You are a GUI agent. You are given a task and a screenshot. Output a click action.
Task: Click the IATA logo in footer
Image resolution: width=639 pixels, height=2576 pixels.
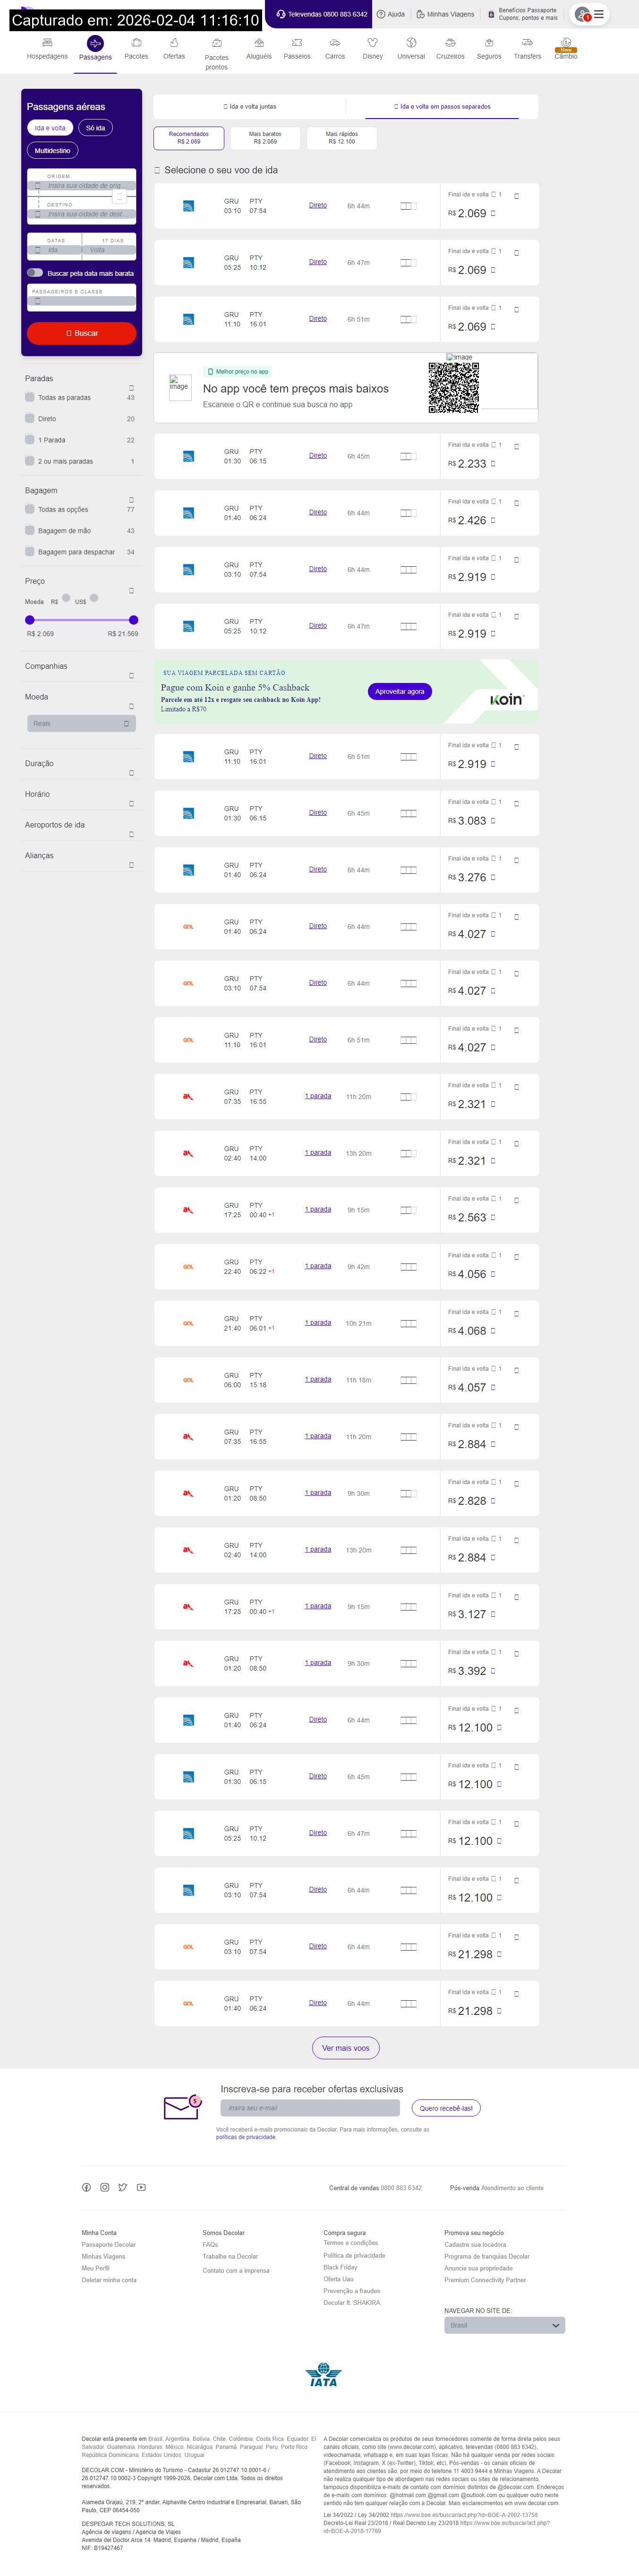tap(324, 2375)
